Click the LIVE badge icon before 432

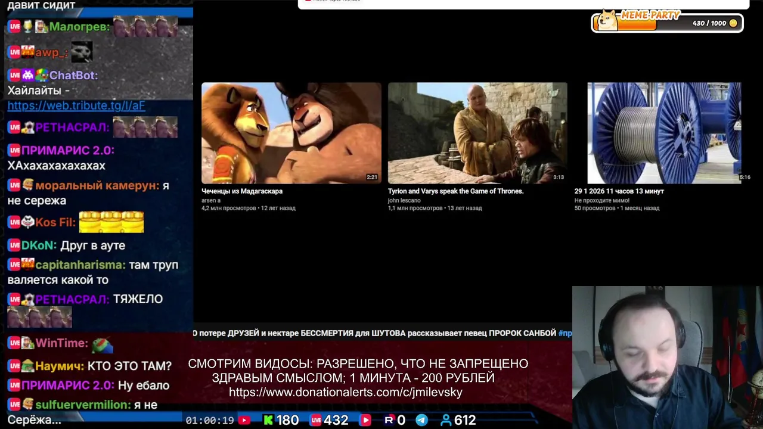pos(316,420)
